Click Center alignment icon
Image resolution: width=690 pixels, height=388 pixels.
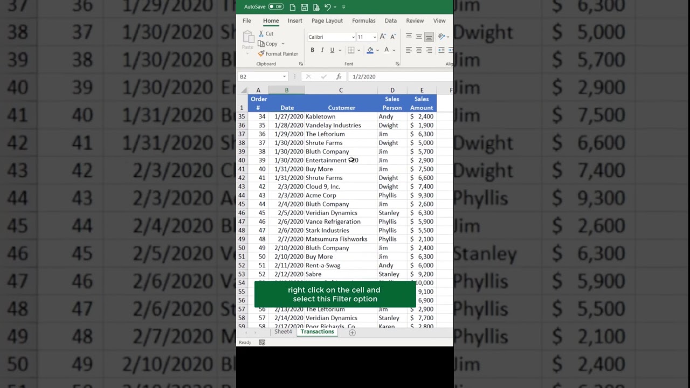click(419, 50)
